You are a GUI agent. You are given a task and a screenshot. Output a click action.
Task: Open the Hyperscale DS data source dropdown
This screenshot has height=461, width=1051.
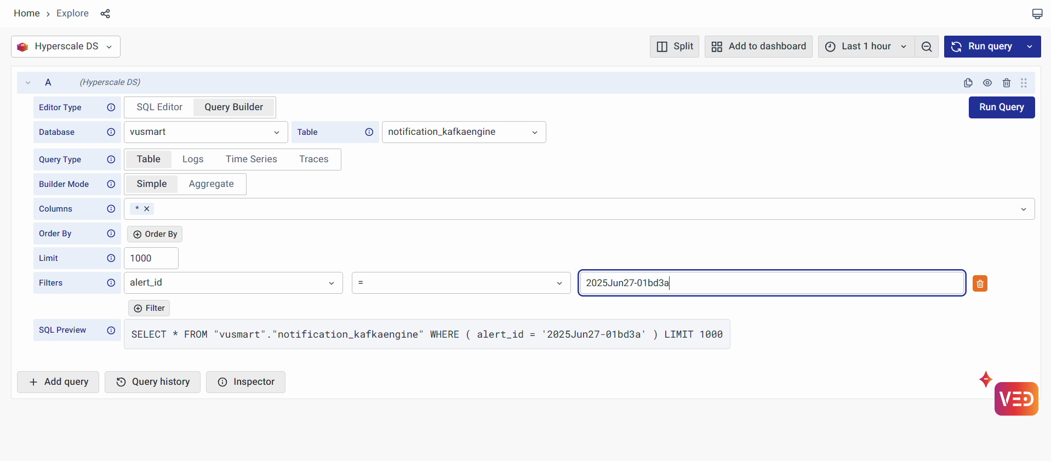coord(66,47)
